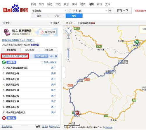This screenshot has height=130, width=146.
Task: Select the 不走高速 route tab
Action: 48,50
